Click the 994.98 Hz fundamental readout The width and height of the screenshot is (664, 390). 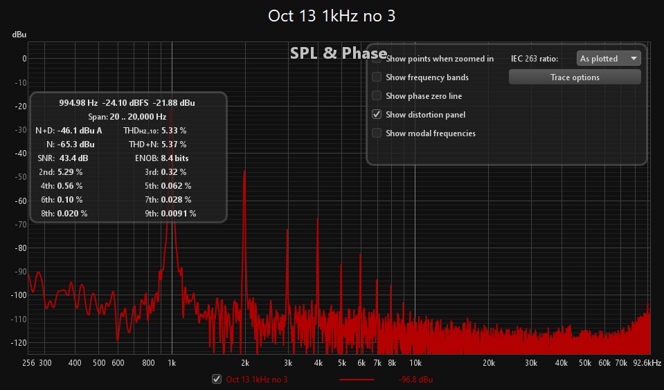pyautogui.click(x=78, y=103)
